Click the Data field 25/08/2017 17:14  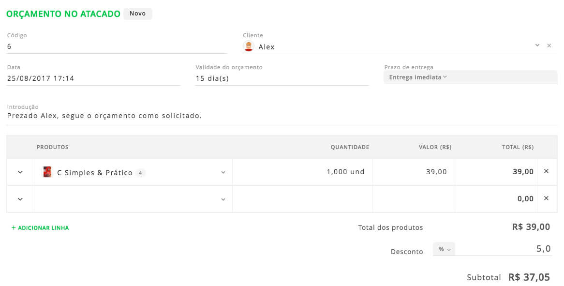point(93,78)
